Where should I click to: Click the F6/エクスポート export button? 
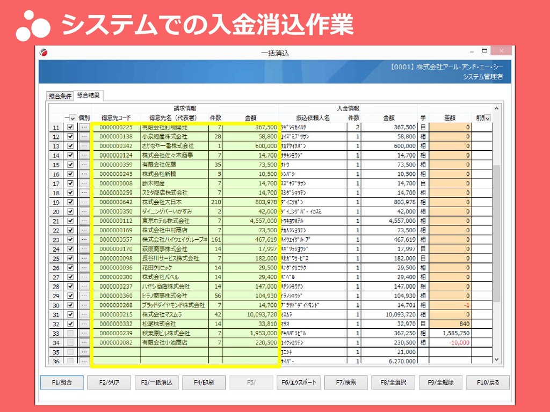pos(299,382)
